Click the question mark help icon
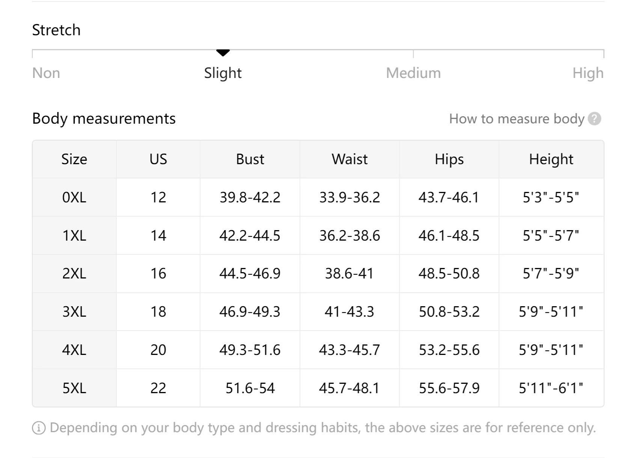The width and height of the screenshot is (622, 458). (x=594, y=119)
